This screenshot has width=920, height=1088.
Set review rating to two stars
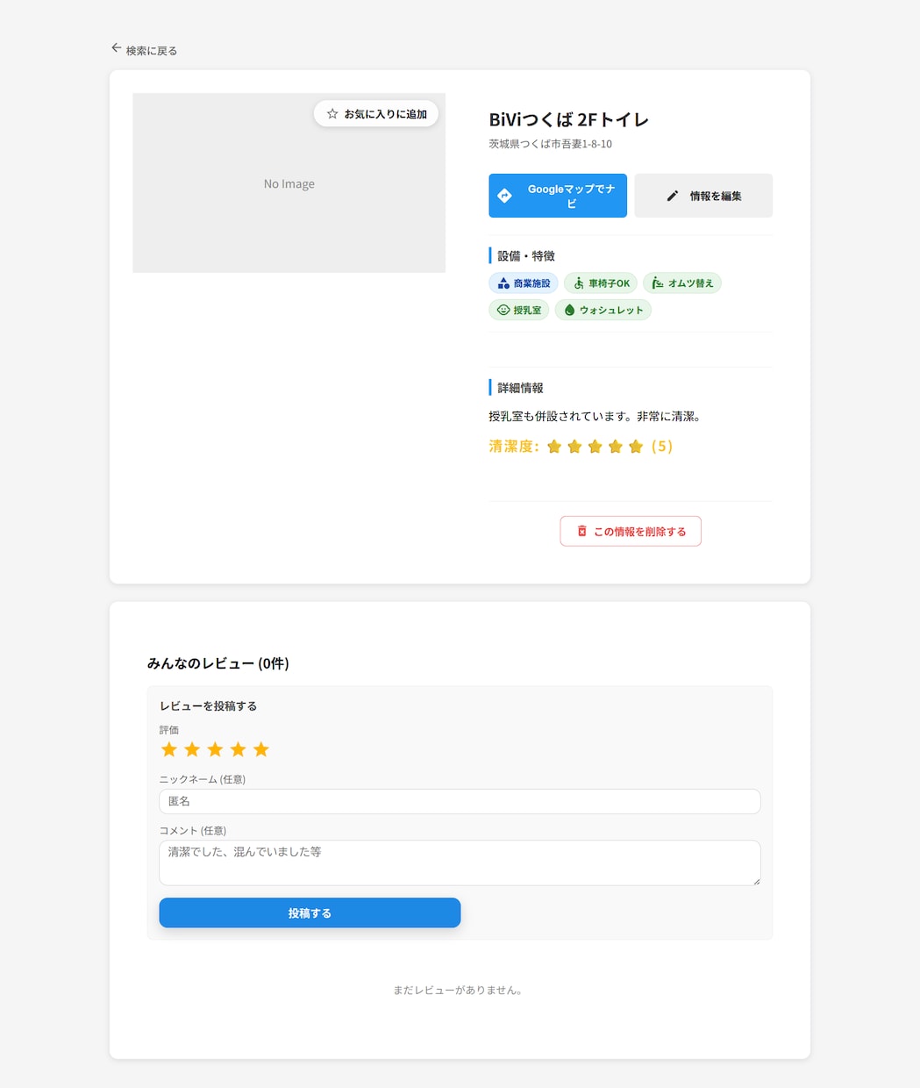tap(192, 749)
